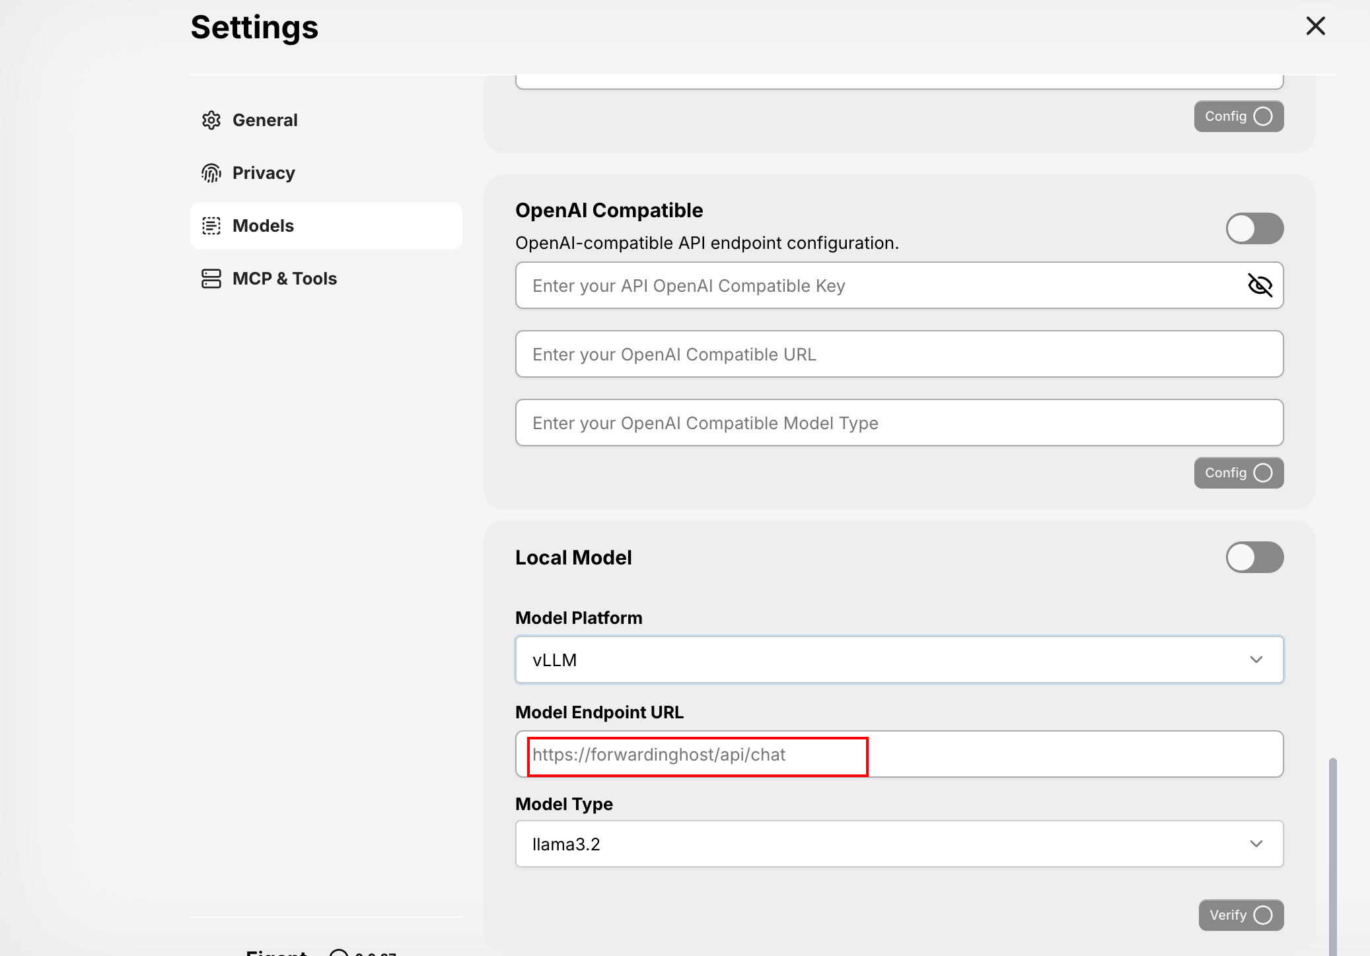Open the Model Type llama3.2 dropdown

(899, 844)
